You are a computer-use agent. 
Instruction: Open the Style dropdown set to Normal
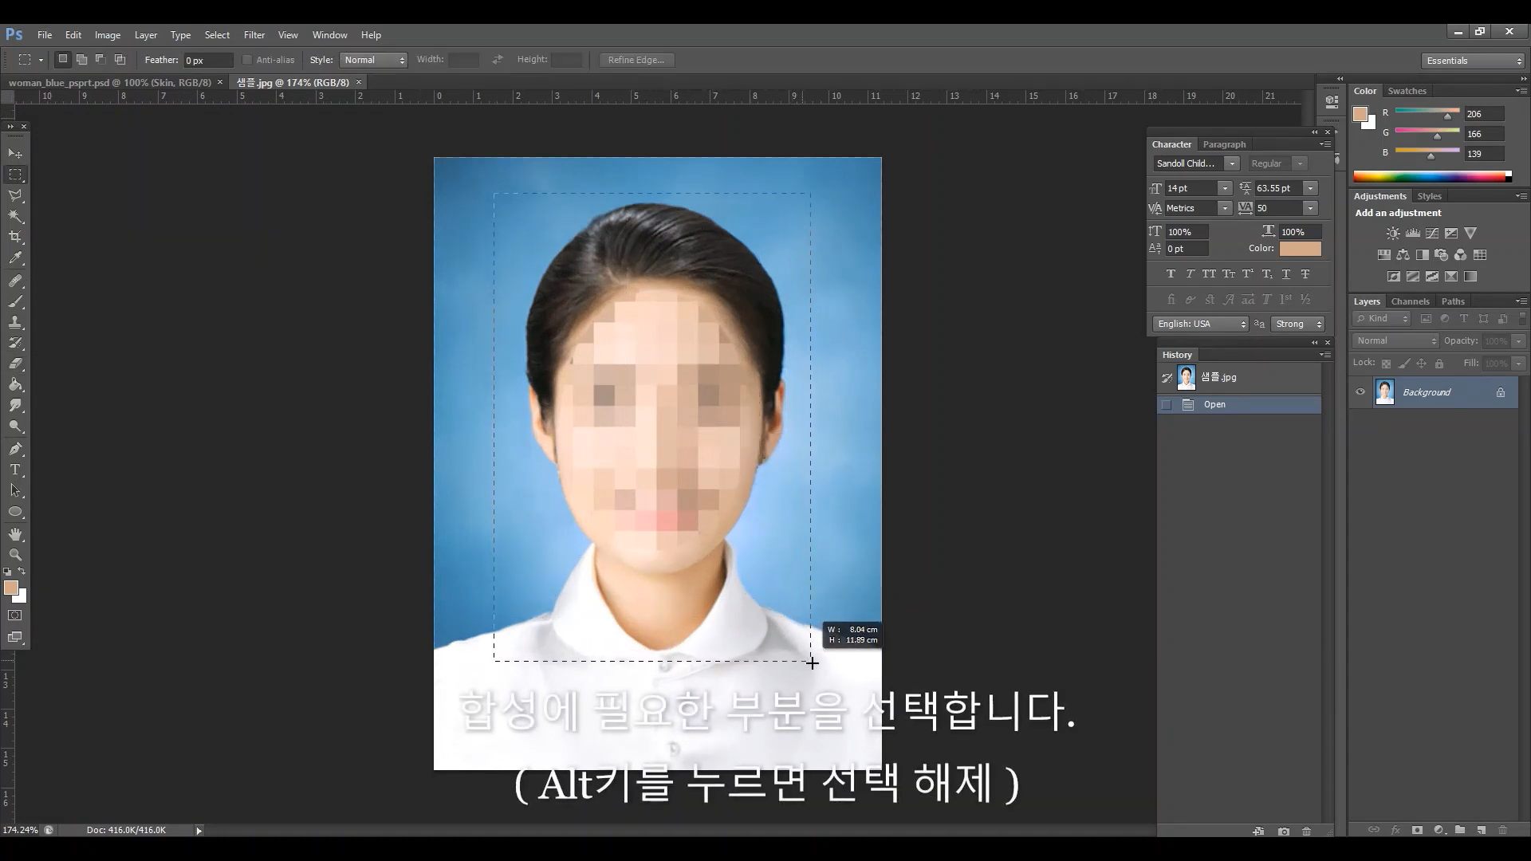(x=374, y=60)
